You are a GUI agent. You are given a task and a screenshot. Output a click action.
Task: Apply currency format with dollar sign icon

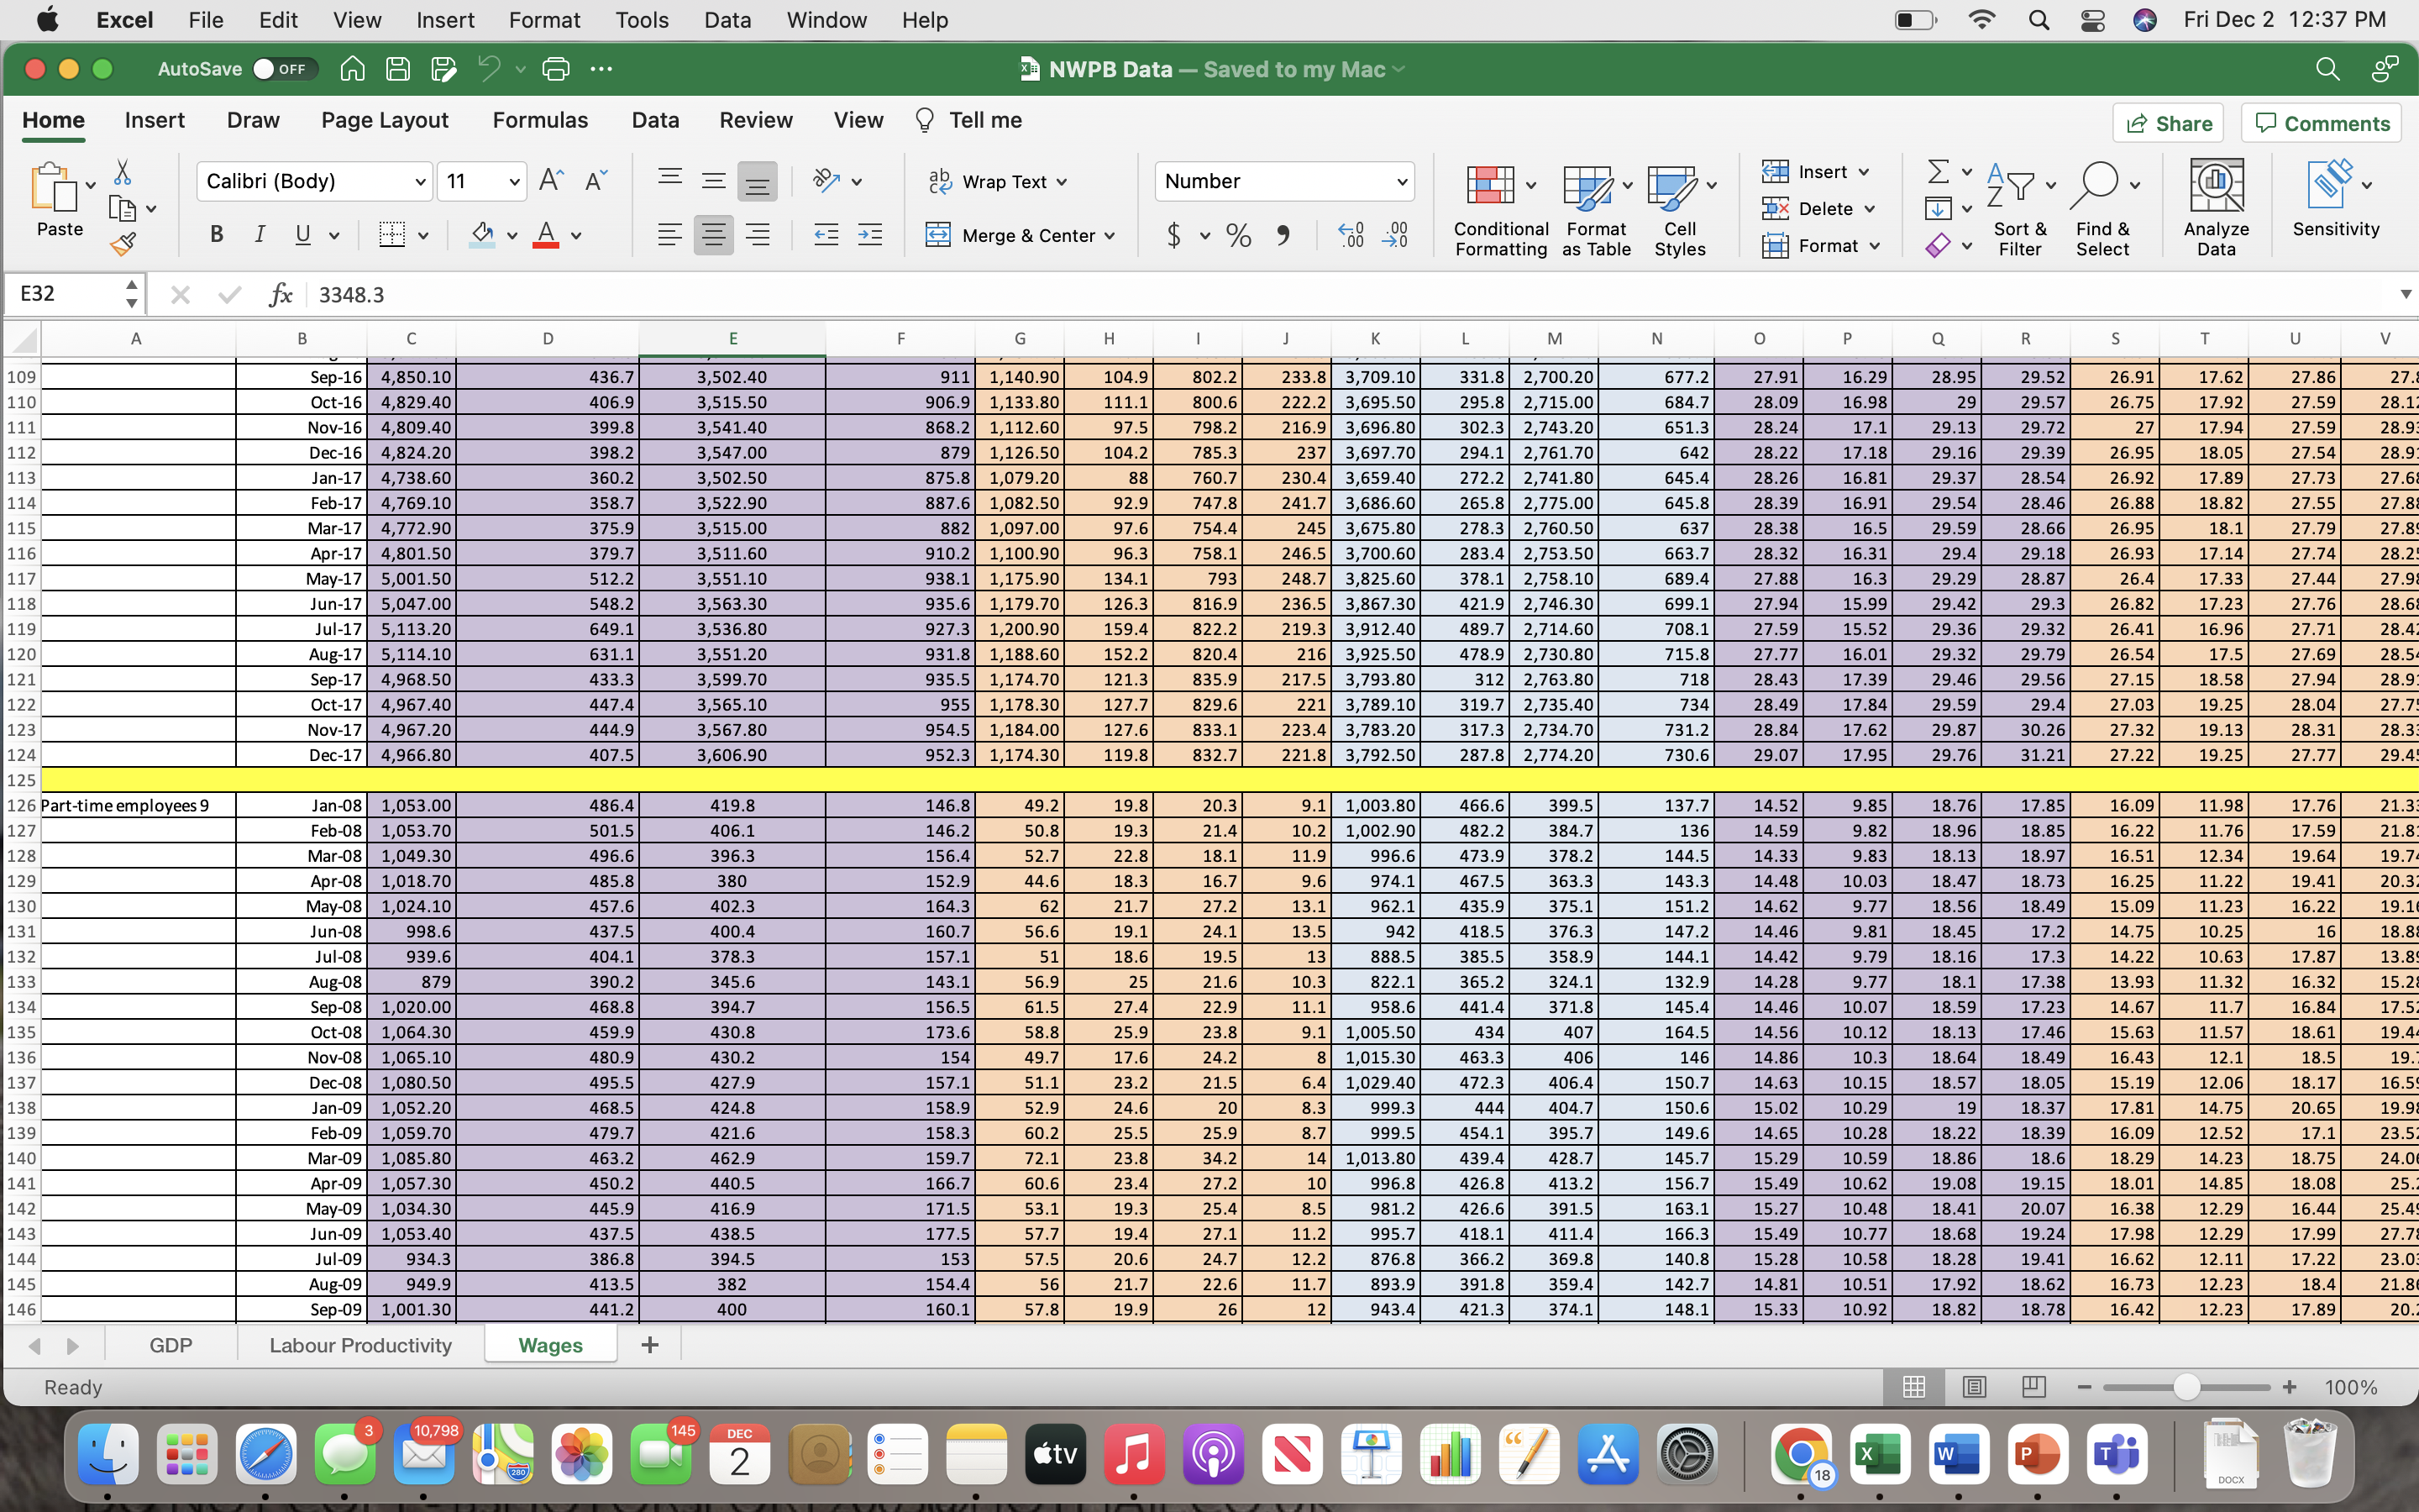tap(1174, 235)
